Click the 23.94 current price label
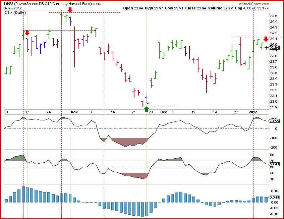The width and height of the screenshot is (284, 219). point(274,48)
